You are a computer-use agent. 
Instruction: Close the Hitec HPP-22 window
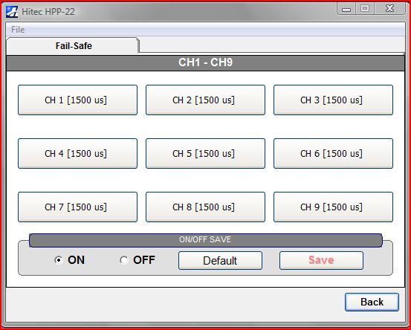389,9
